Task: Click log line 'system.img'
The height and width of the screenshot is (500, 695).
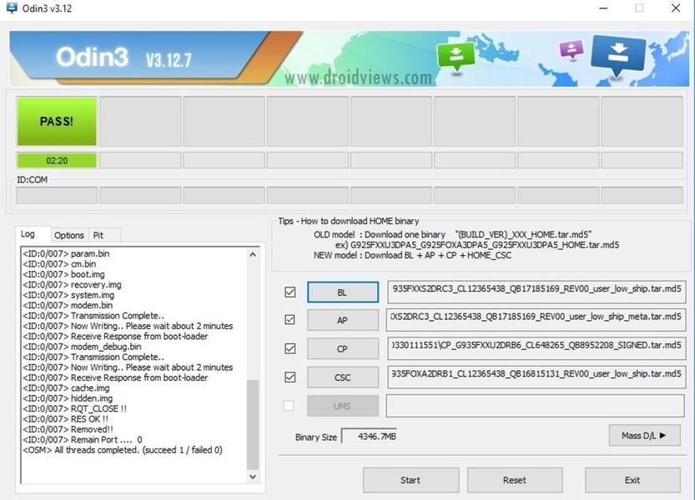Action: (x=68, y=295)
